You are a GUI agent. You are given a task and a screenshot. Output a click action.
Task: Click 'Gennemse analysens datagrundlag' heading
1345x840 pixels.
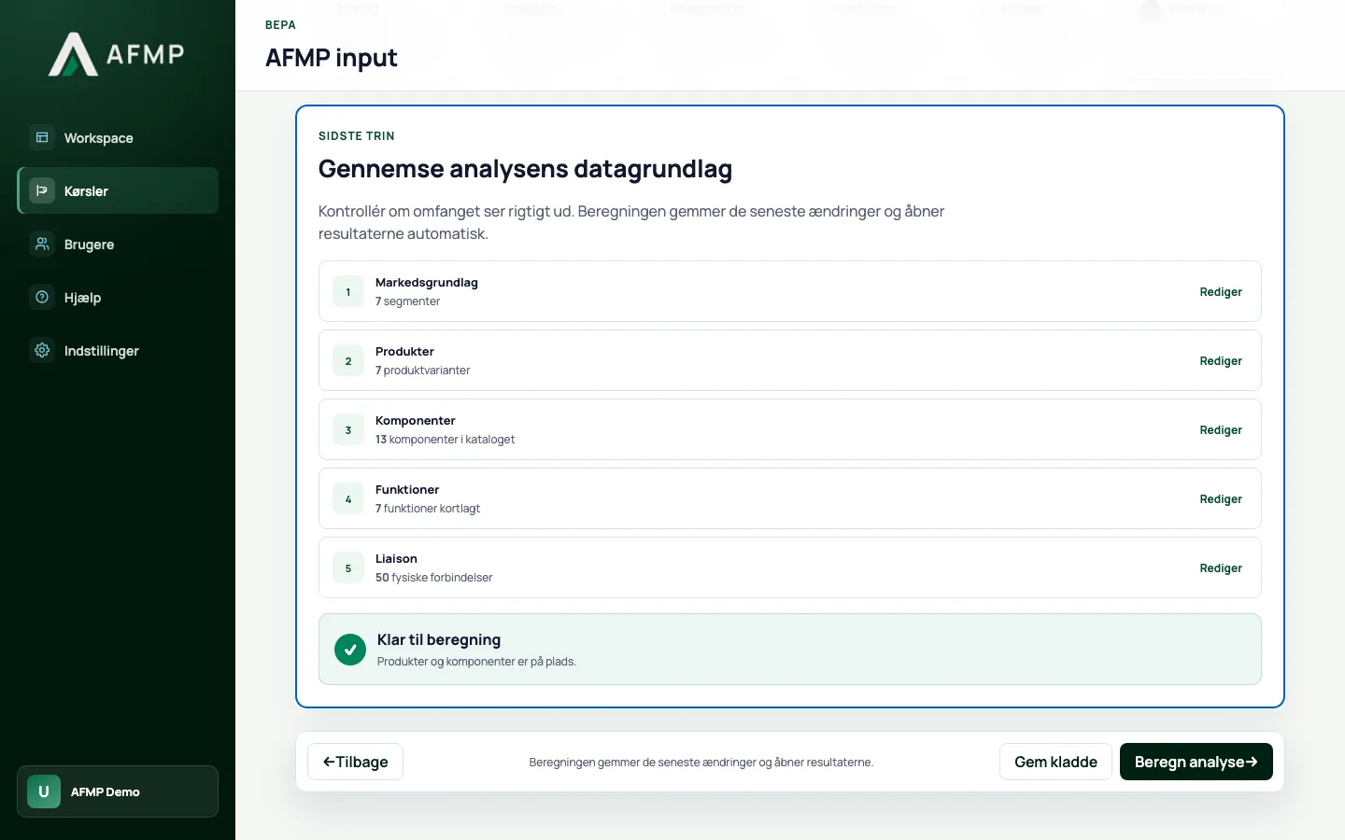[525, 169]
